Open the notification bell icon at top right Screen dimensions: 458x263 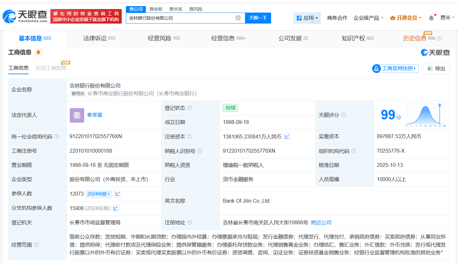431,18
